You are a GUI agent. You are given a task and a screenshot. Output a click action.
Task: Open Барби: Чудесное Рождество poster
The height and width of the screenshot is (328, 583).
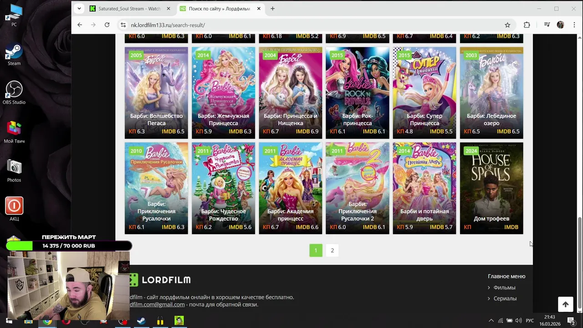click(x=223, y=188)
